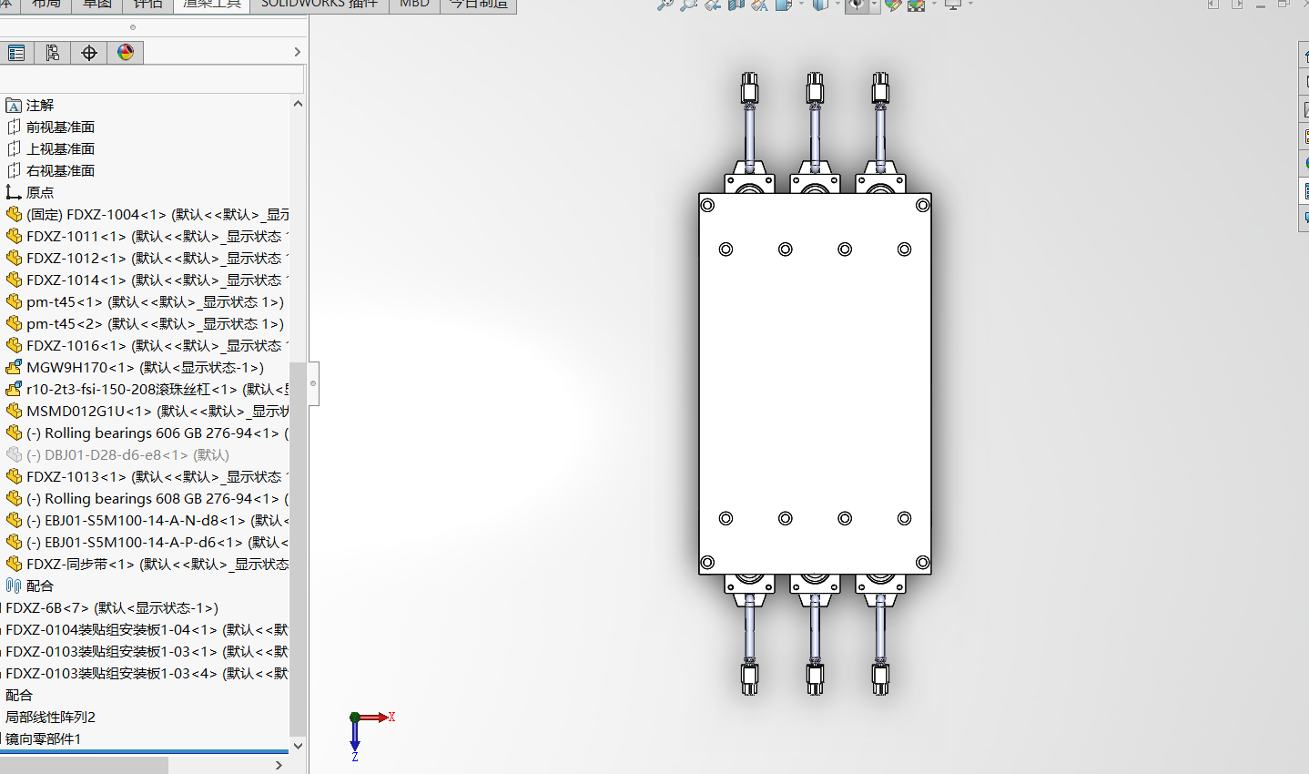The height and width of the screenshot is (774, 1309).
Task: Expand the manager tabs chevron arrow
Action: 297,53
